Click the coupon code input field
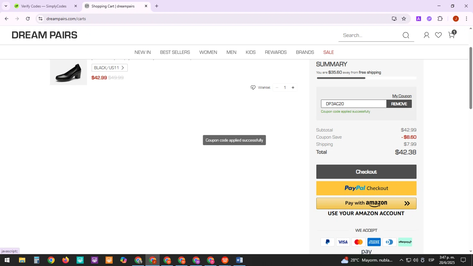This screenshot has width=473, height=266. tap(354, 104)
